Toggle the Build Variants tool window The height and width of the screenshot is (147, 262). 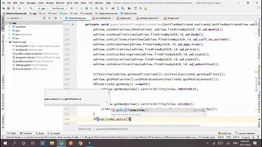(3, 101)
